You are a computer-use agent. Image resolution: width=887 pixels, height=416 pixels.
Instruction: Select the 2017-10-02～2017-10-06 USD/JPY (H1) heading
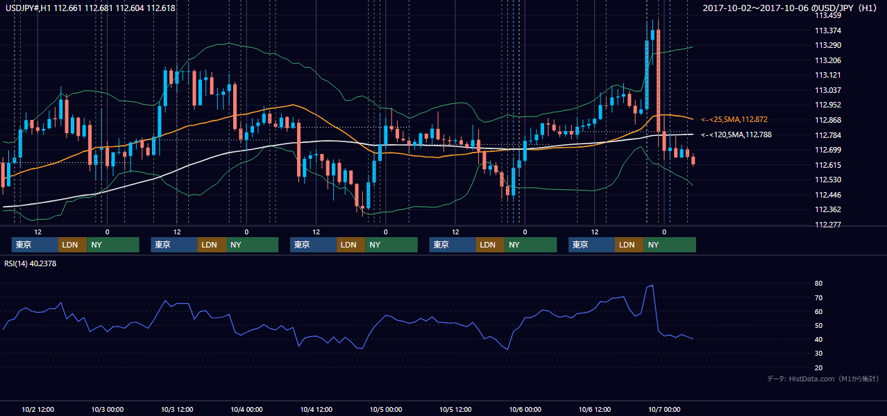click(x=791, y=8)
